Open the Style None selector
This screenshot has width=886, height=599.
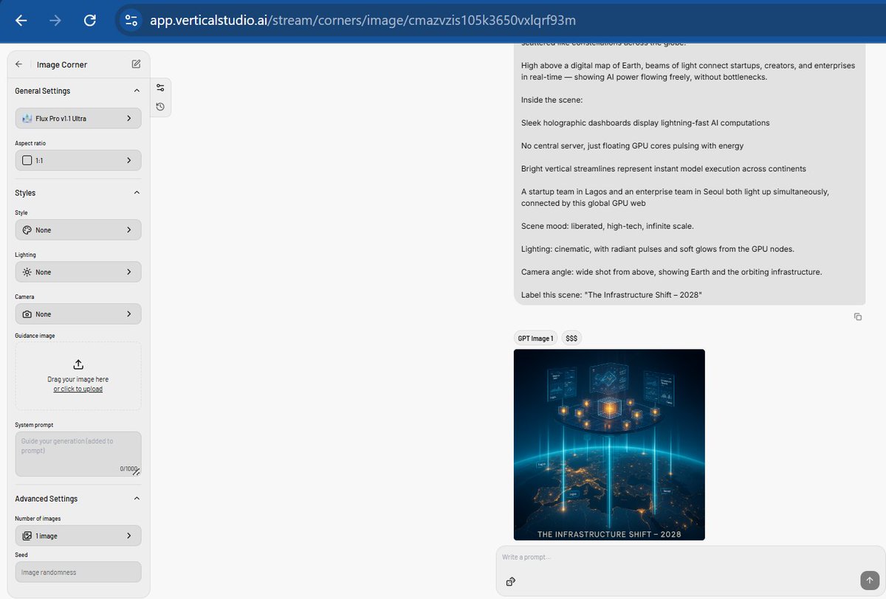78,230
